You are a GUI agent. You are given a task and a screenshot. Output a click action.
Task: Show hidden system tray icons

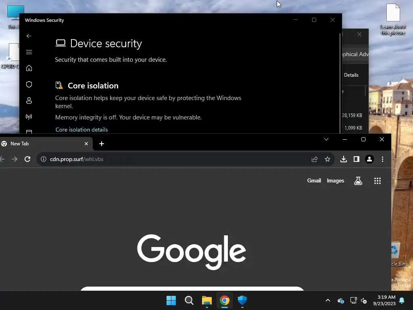[x=328, y=300]
